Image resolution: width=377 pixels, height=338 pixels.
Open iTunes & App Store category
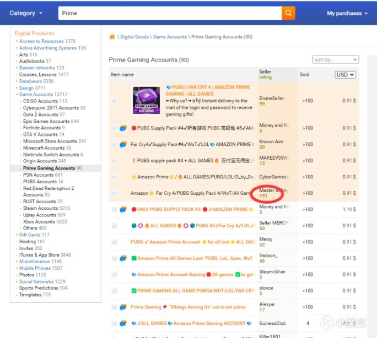tap(39, 255)
